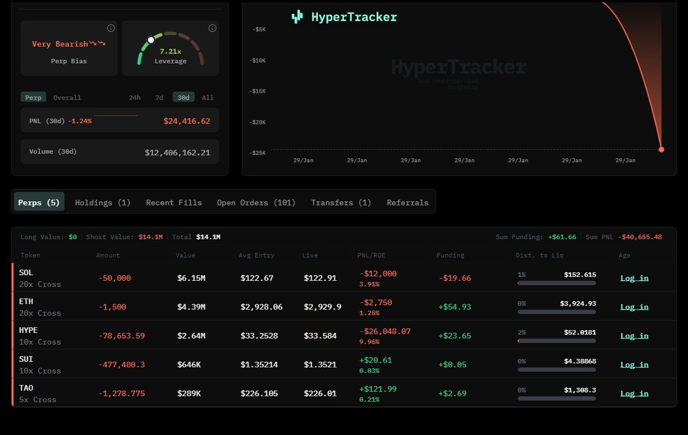
Task: Switch to Transfers (1) tab
Action: (x=341, y=202)
